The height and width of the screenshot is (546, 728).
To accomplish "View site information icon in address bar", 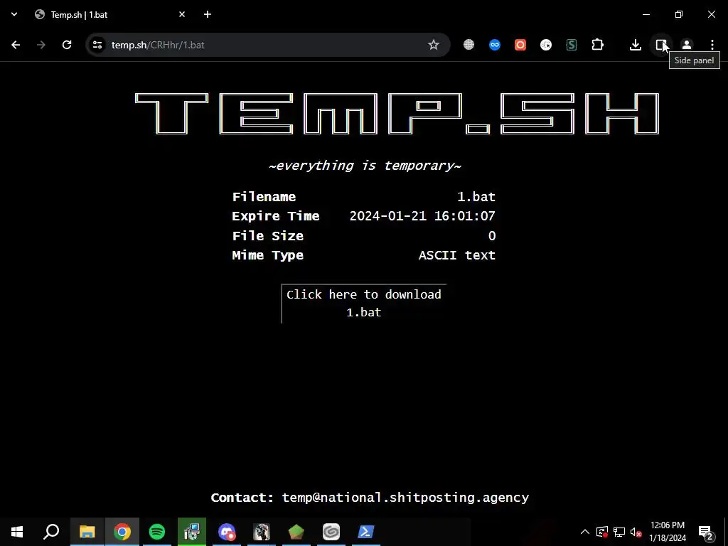I will [97, 45].
